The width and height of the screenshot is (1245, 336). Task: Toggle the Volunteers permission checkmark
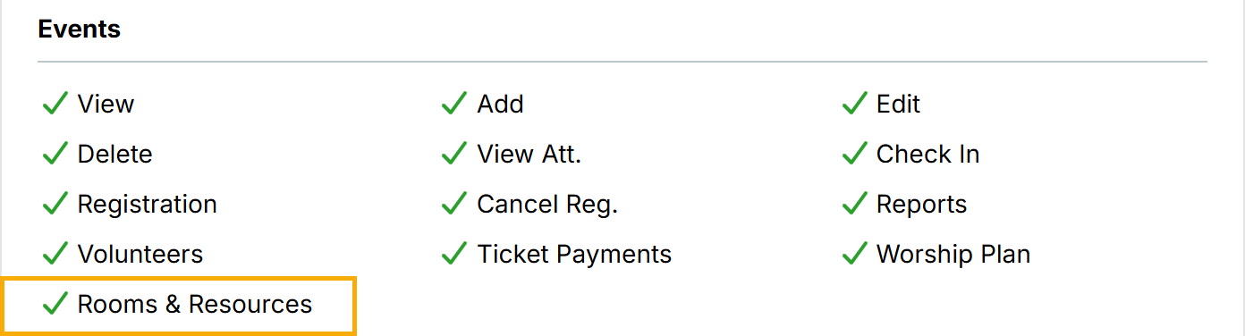coord(55,254)
